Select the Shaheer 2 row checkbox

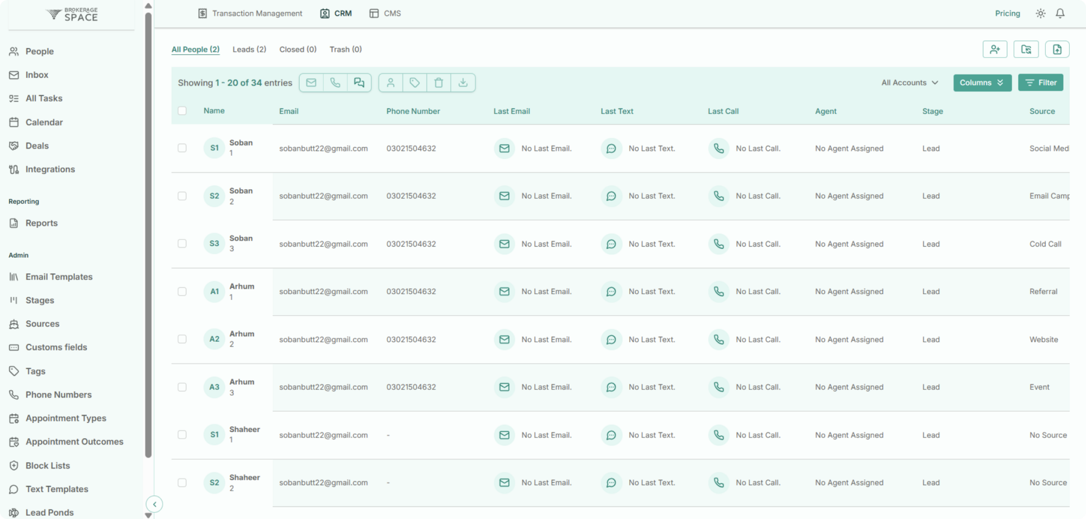(182, 483)
